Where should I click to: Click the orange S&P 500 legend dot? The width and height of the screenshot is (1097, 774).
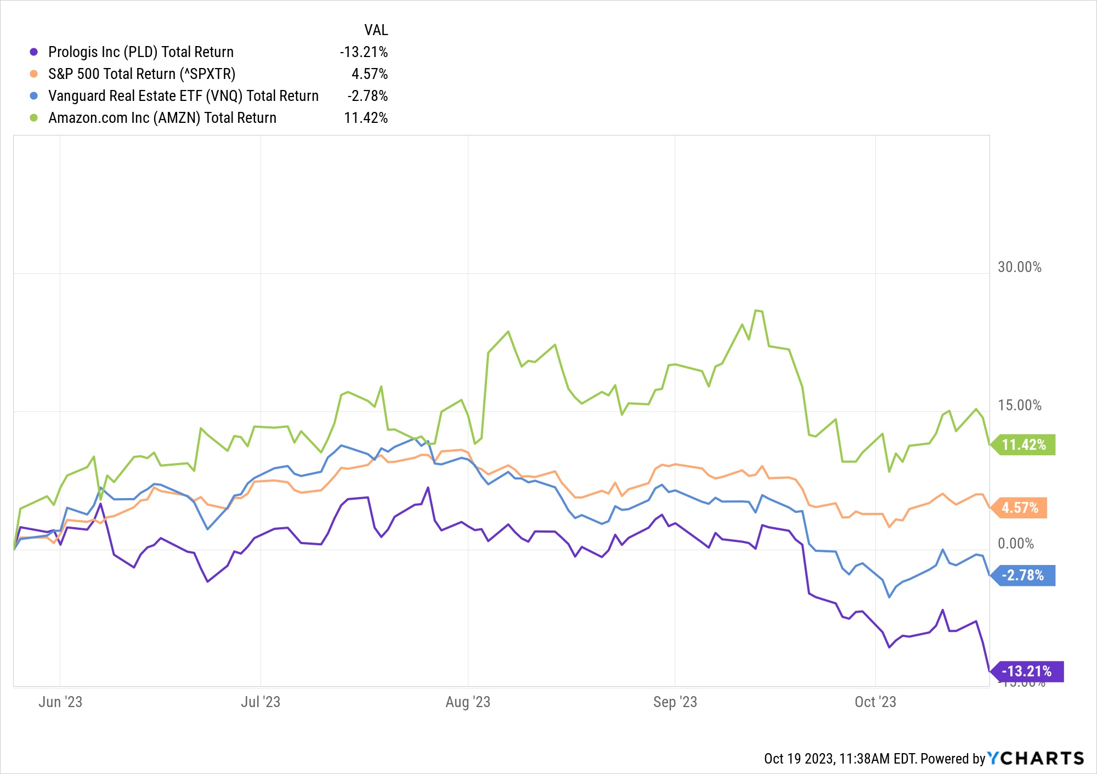click(x=34, y=74)
